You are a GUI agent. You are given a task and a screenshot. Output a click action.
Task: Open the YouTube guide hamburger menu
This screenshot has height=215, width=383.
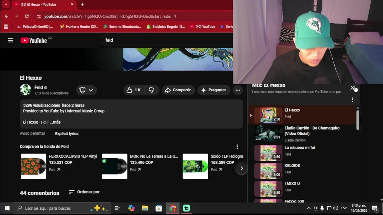click(x=10, y=40)
